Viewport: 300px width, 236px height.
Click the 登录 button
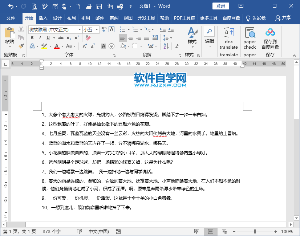[220, 6]
